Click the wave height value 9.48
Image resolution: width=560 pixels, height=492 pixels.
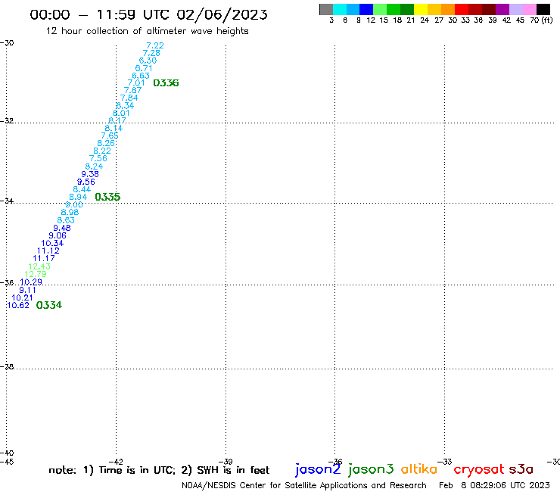[62, 228]
